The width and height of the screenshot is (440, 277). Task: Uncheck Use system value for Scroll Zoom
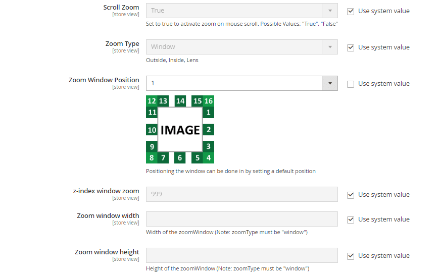(351, 11)
